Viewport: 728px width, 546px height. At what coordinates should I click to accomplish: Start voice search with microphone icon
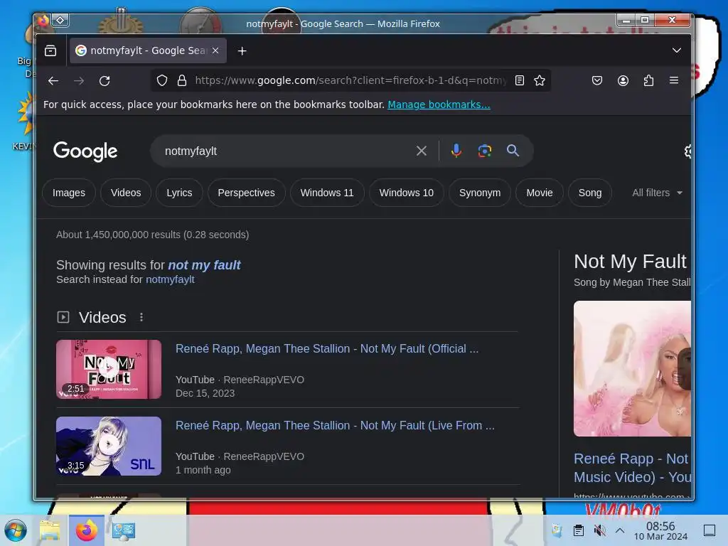[x=456, y=151]
